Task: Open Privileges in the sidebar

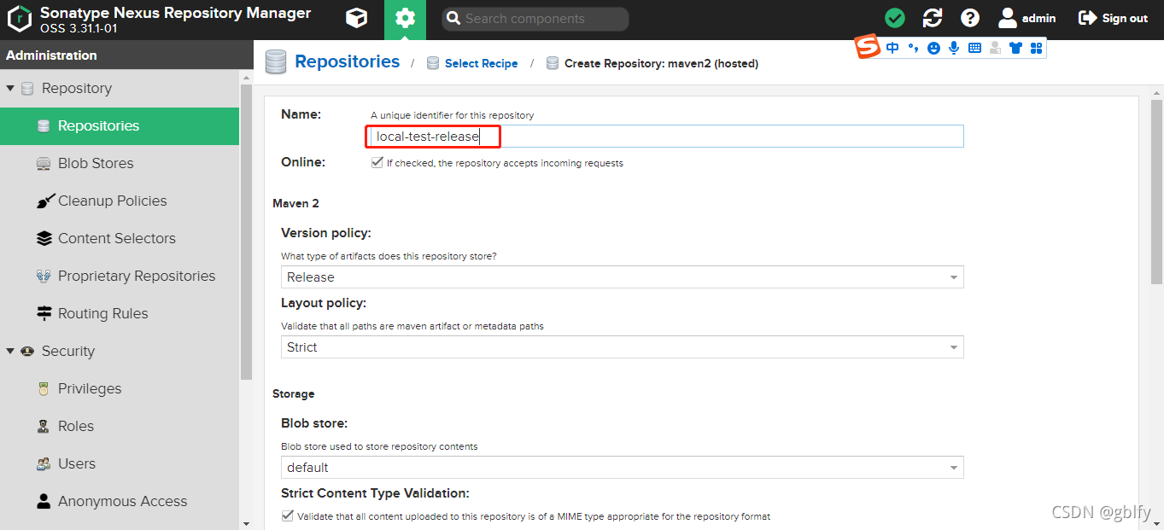Action: click(x=120, y=388)
